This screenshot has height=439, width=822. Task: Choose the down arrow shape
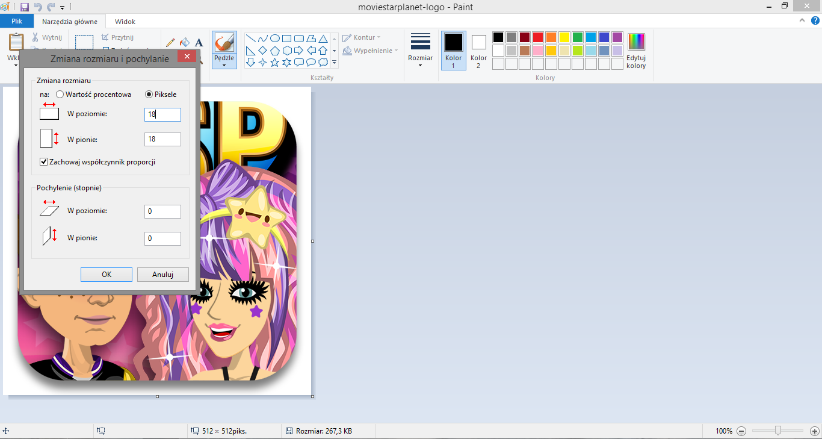pos(250,62)
